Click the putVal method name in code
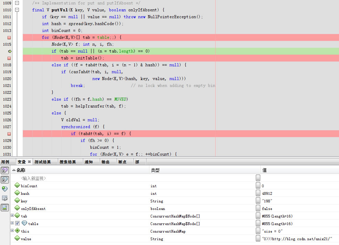 [60, 10]
